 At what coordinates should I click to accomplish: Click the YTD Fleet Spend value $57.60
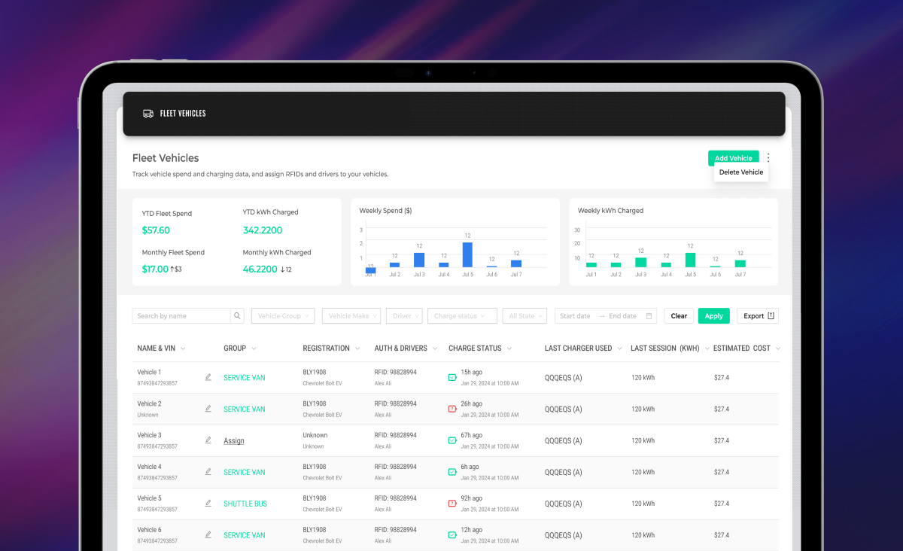click(x=156, y=230)
